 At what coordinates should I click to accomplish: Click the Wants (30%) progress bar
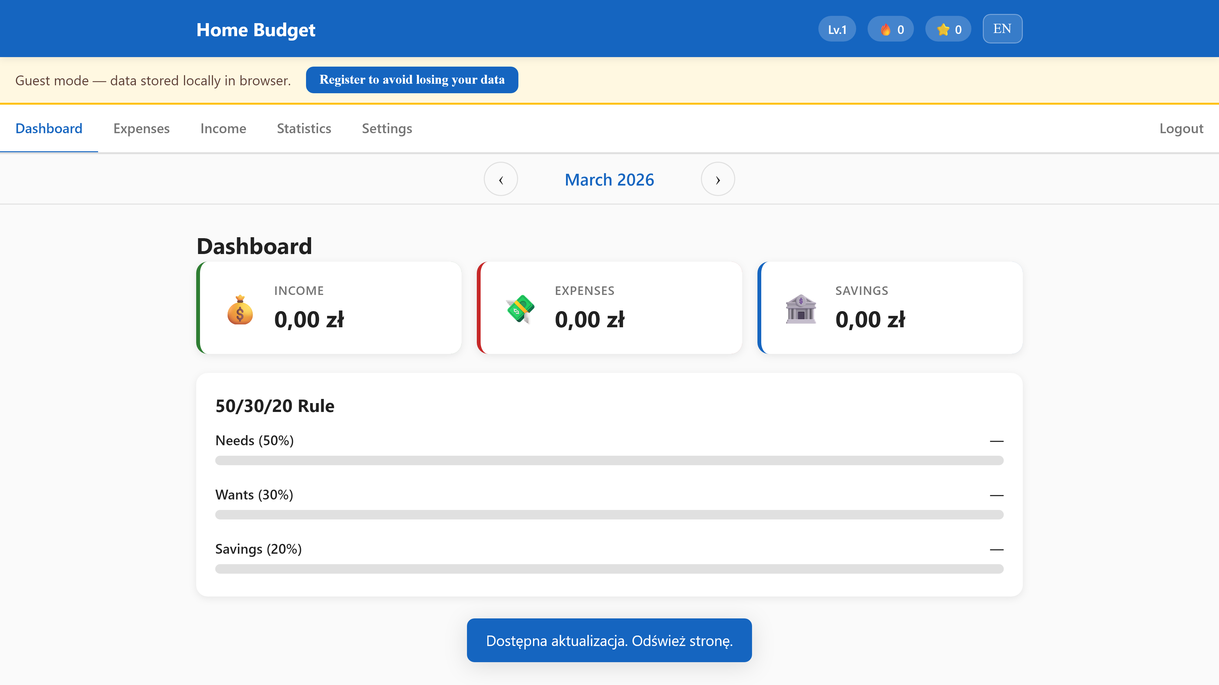(x=609, y=515)
